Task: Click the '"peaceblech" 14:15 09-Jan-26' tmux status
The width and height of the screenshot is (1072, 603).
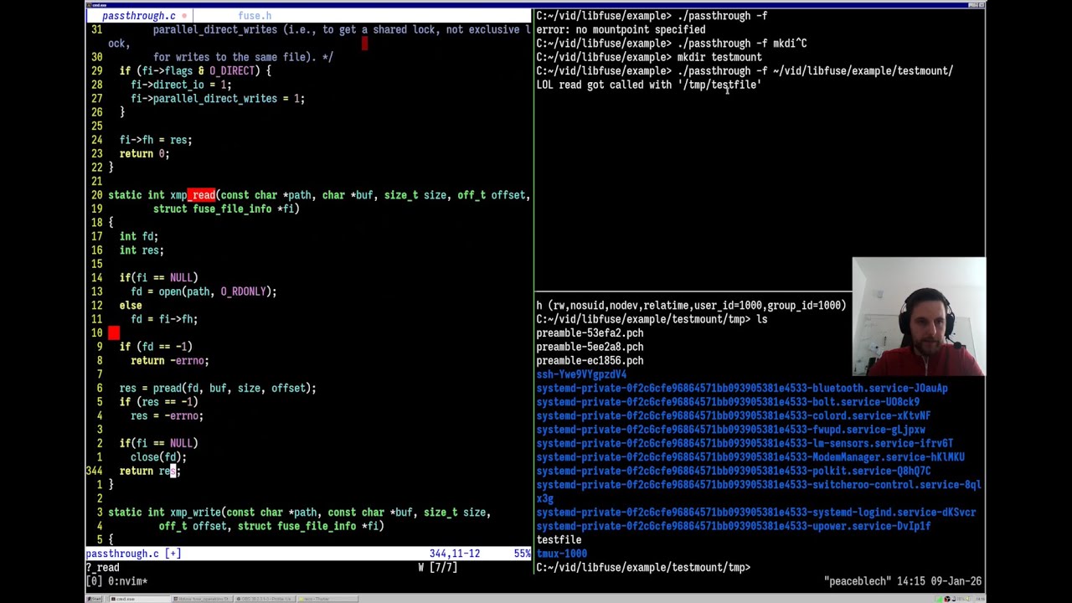Action: coord(903,581)
